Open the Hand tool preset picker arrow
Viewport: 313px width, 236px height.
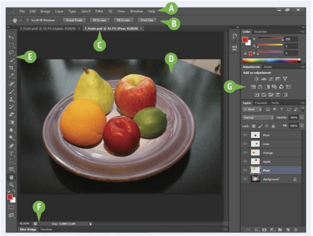point(21,20)
